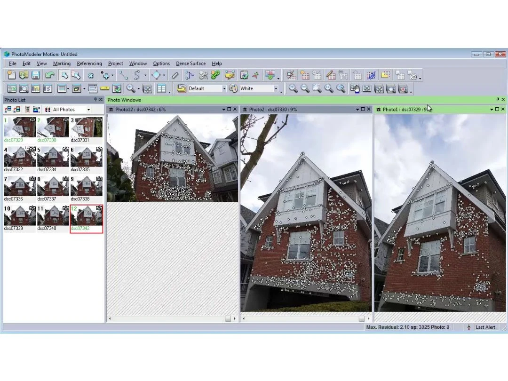The height and width of the screenshot is (381, 508).
Task: Click the Last Alert button
Action: pos(484,327)
